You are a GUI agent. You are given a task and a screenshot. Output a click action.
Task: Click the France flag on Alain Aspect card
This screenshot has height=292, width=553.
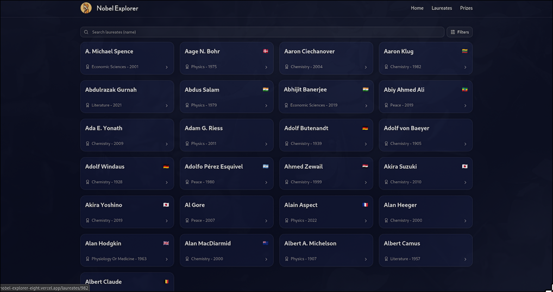(365, 205)
